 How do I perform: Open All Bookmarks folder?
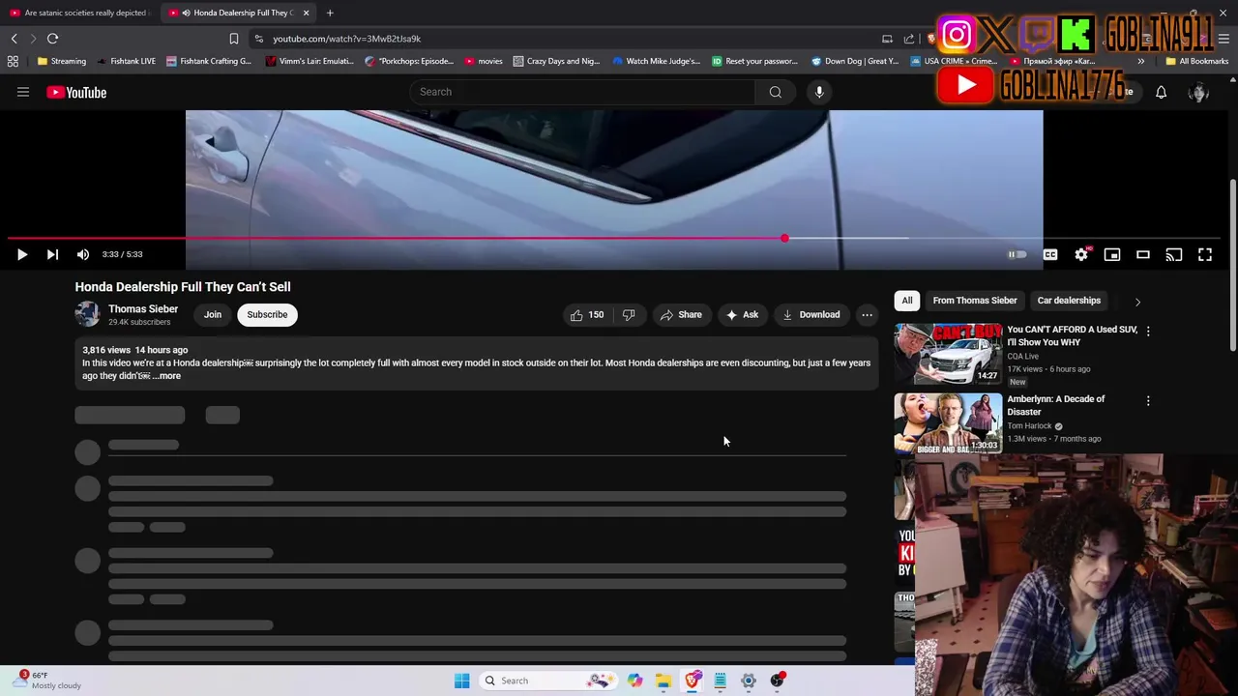tap(1196, 61)
